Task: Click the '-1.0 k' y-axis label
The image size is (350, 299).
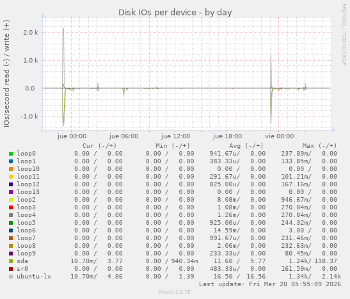Action: pyautogui.click(x=29, y=117)
